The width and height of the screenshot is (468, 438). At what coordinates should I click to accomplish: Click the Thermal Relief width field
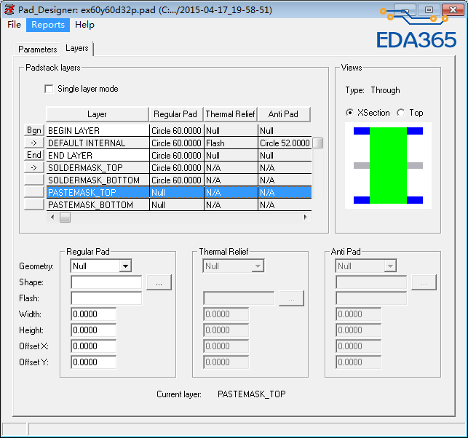[226, 314]
